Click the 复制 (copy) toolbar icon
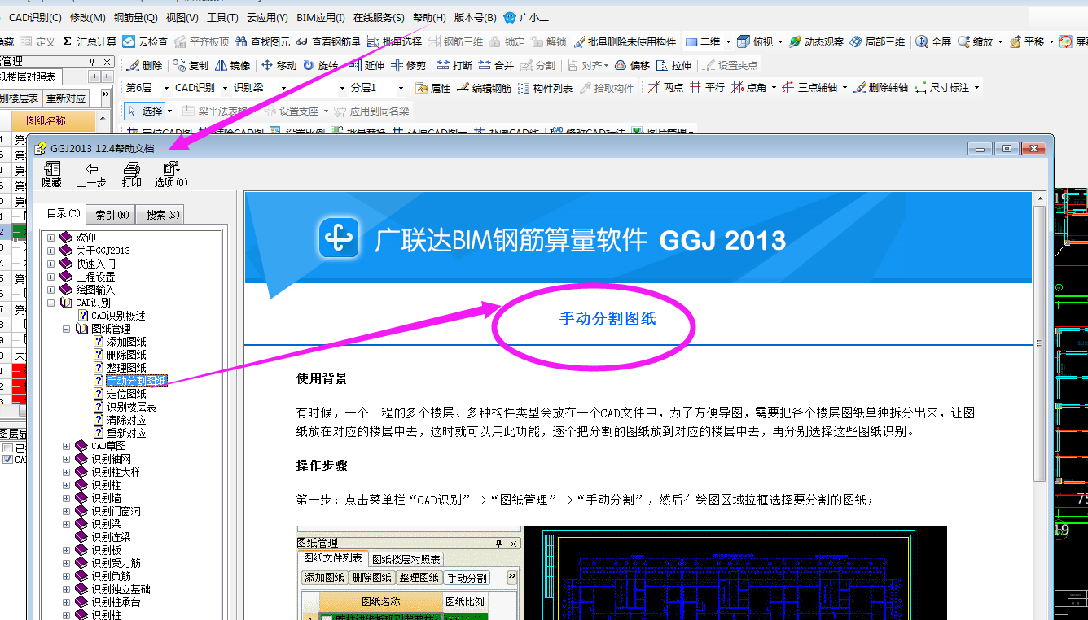Screen dimensions: 1088x620 point(179,65)
